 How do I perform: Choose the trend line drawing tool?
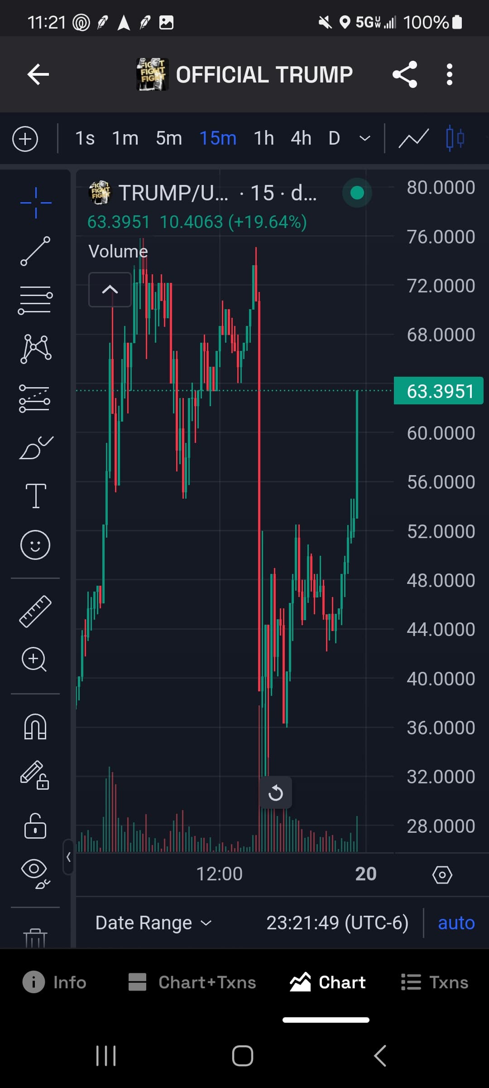(x=35, y=251)
